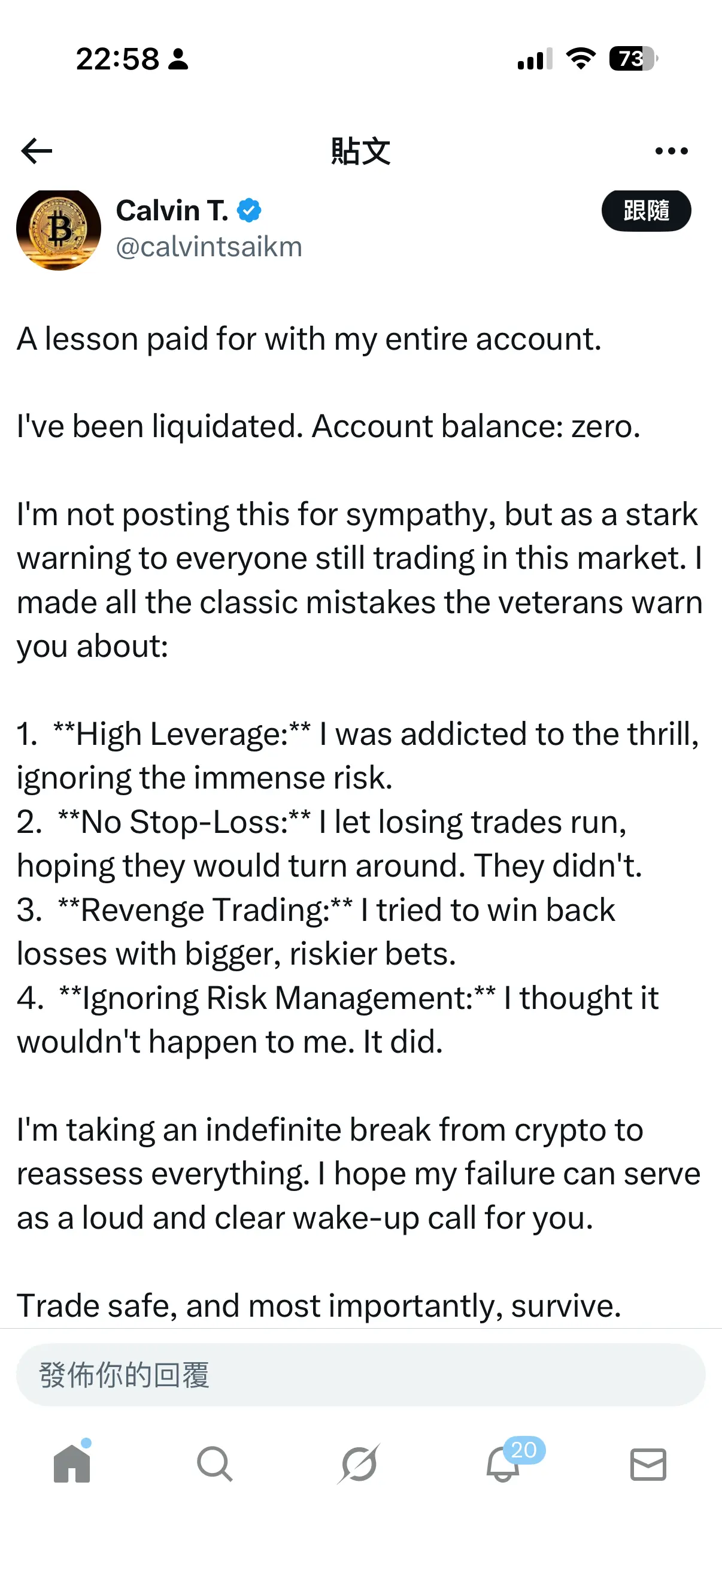
Task: Open the @calvintsaikm handle
Action: (x=209, y=247)
